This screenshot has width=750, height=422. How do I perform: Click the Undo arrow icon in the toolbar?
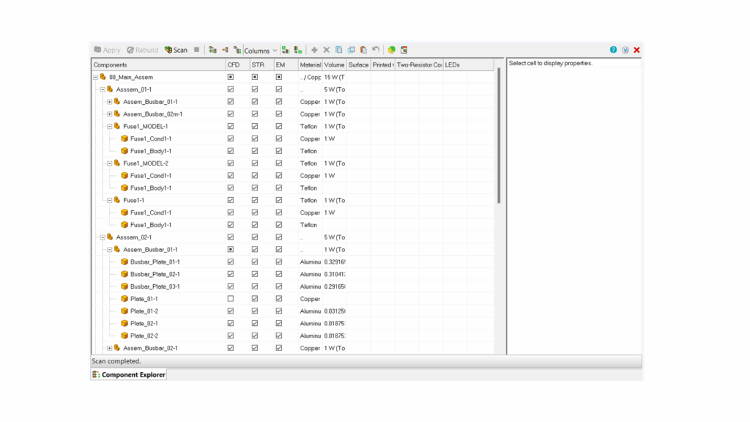pyautogui.click(x=376, y=50)
